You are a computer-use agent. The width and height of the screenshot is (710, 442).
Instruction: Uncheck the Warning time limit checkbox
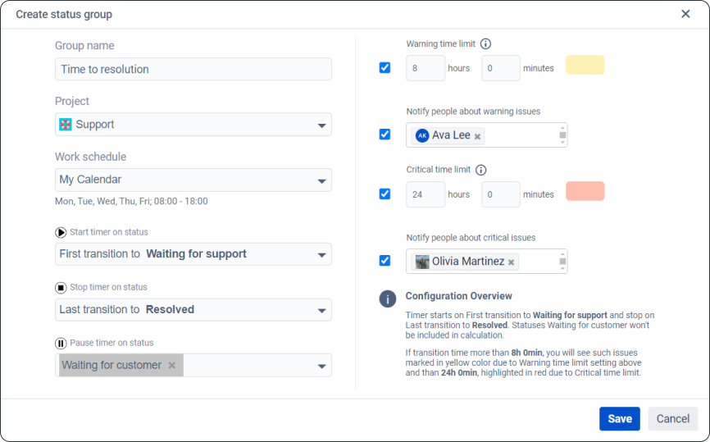385,67
